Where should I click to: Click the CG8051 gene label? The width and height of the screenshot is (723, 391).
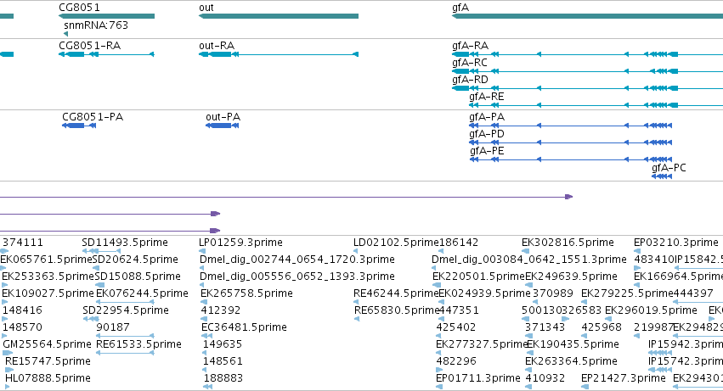pos(79,8)
